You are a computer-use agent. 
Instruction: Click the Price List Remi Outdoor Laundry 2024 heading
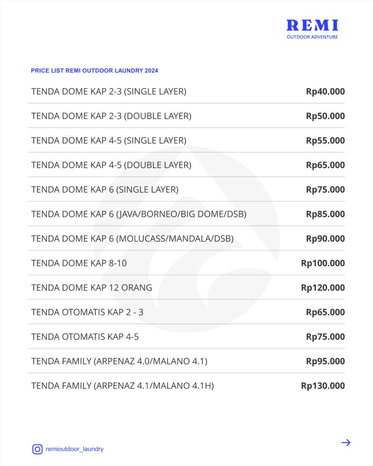94,71
